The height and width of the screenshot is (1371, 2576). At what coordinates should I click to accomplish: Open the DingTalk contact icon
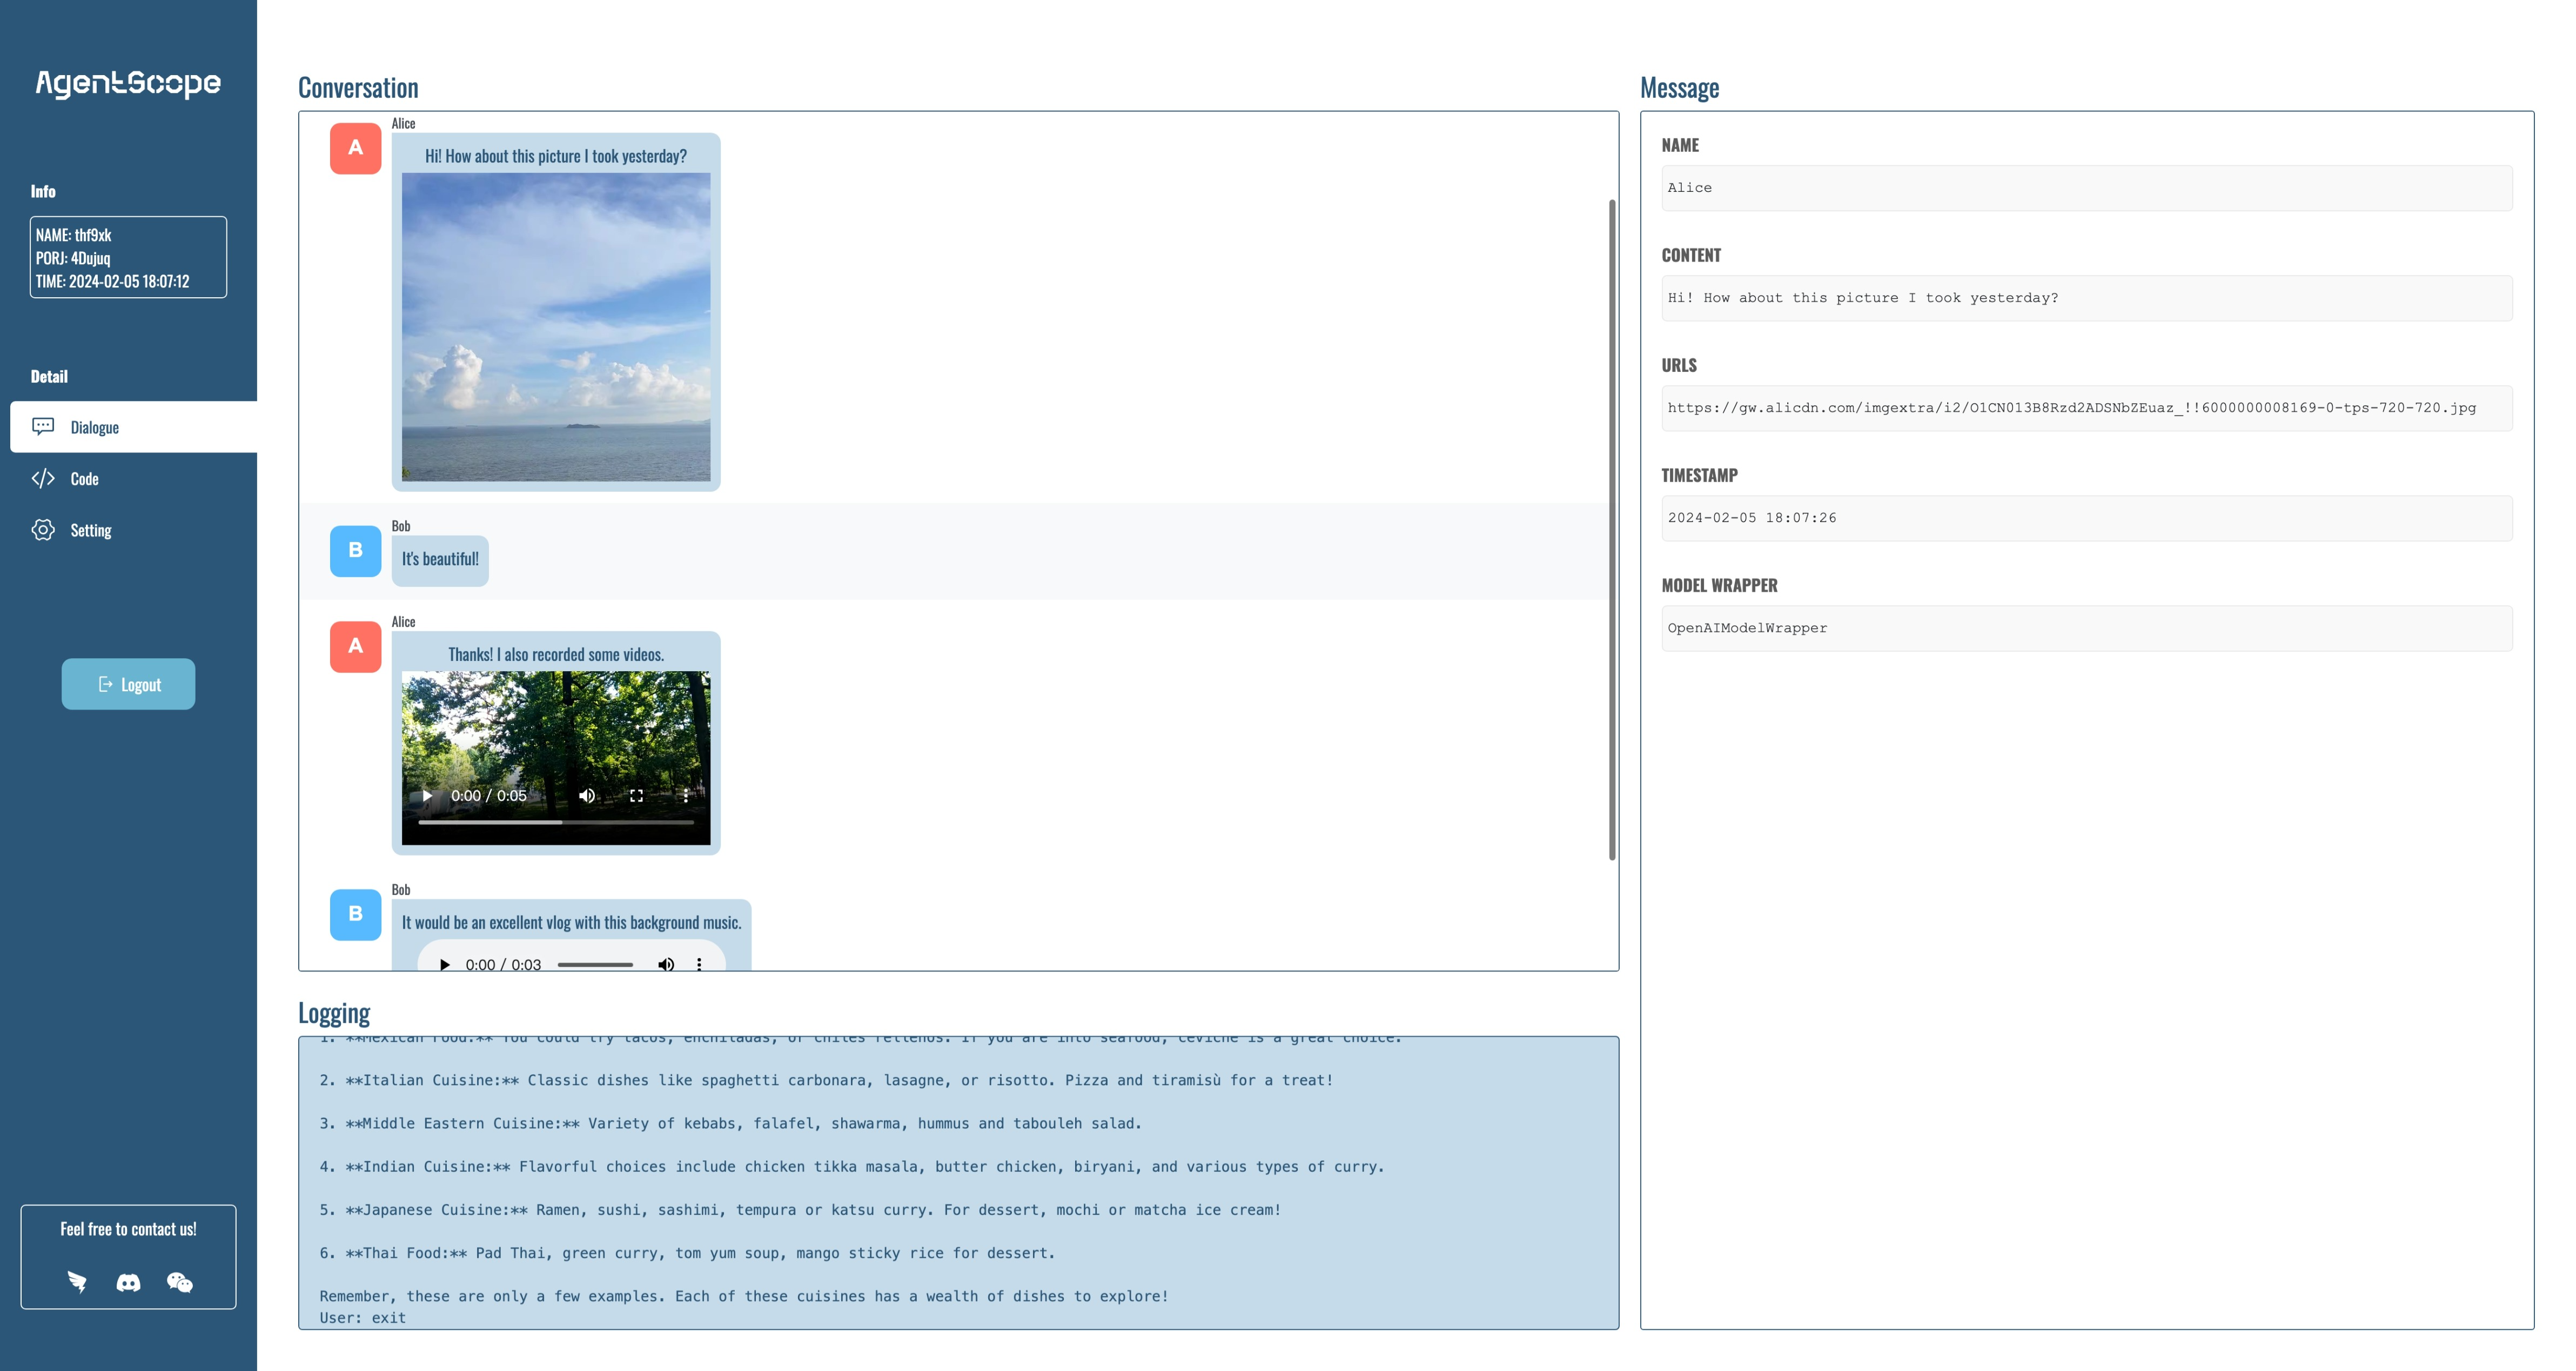(77, 1282)
